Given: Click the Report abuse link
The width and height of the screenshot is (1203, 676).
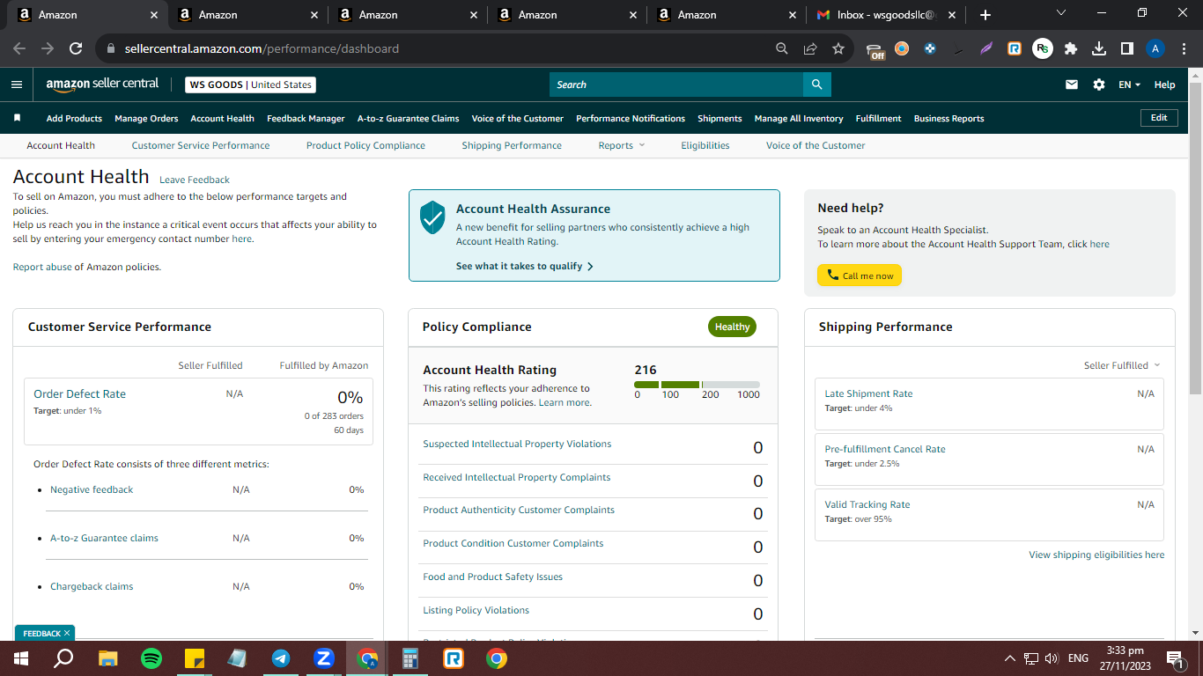Looking at the screenshot, I should click(x=42, y=267).
